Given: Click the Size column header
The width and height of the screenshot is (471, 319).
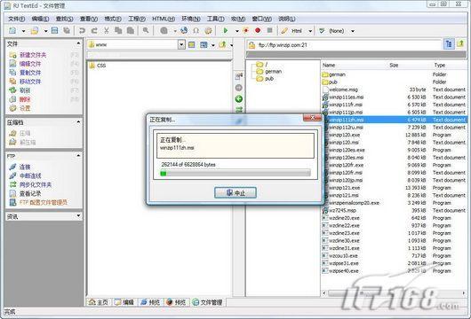Looking at the screenshot, I should coord(394,66).
